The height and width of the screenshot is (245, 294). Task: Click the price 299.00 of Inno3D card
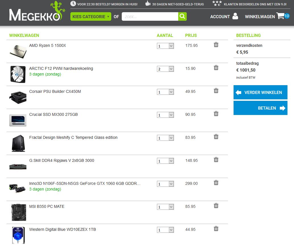pyautogui.click(x=192, y=183)
